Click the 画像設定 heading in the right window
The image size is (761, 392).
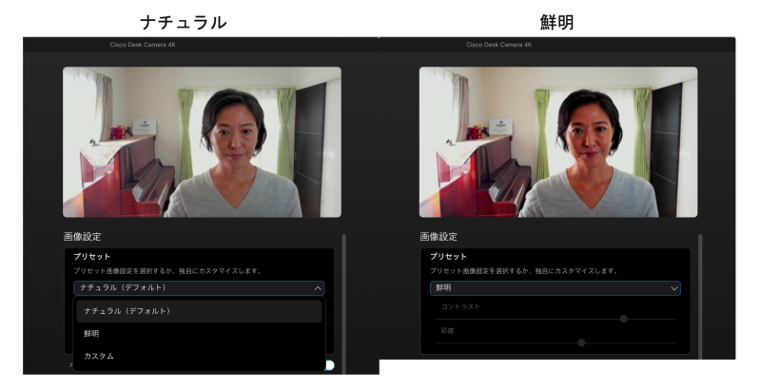[439, 236]
